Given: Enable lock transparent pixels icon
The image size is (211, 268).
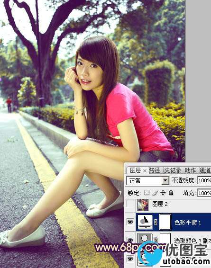Looking at the screenshot, I should (147, 193).
